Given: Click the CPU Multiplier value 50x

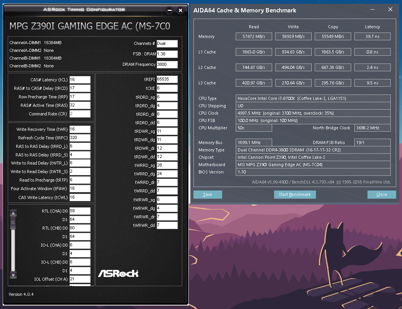Looking at the screenshot, I should pyautogui.click(x=254, y=128).
